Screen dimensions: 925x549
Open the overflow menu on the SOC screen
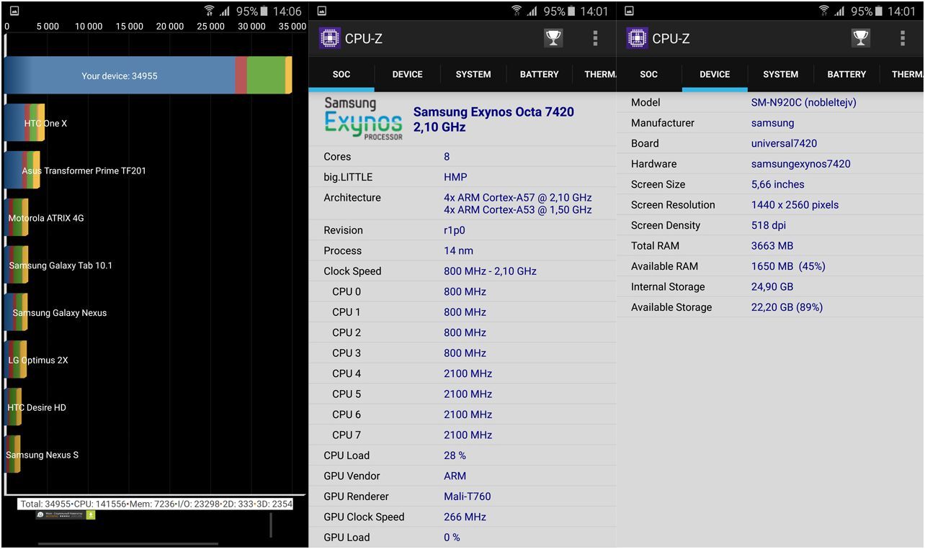coord(595,38)
